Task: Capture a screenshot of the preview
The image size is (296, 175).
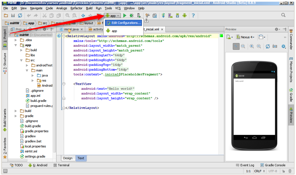Action: point(275,46)
